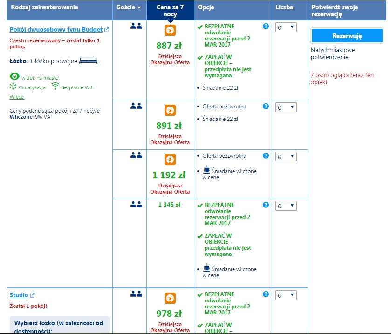Click the orange deal icon above 978 zł
Image resolution: width=391 pixels, height=334 pixels.
pyautogui.click(x=170, y=298)
